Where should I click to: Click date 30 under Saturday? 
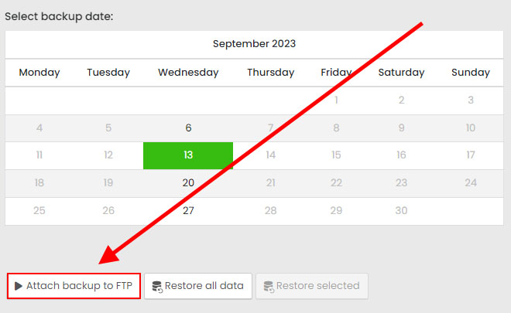point(401,211)
